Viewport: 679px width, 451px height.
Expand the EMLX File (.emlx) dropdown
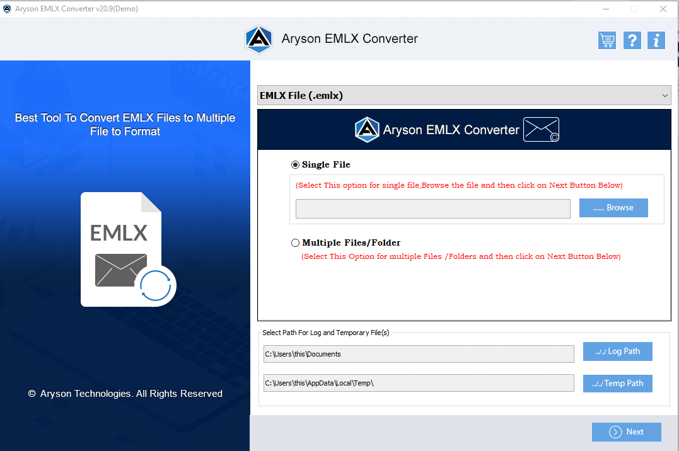[x=464, y=95]
